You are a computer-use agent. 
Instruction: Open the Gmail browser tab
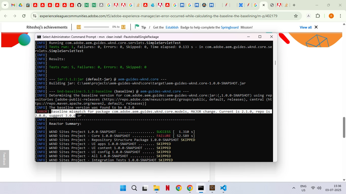point(13,5)
